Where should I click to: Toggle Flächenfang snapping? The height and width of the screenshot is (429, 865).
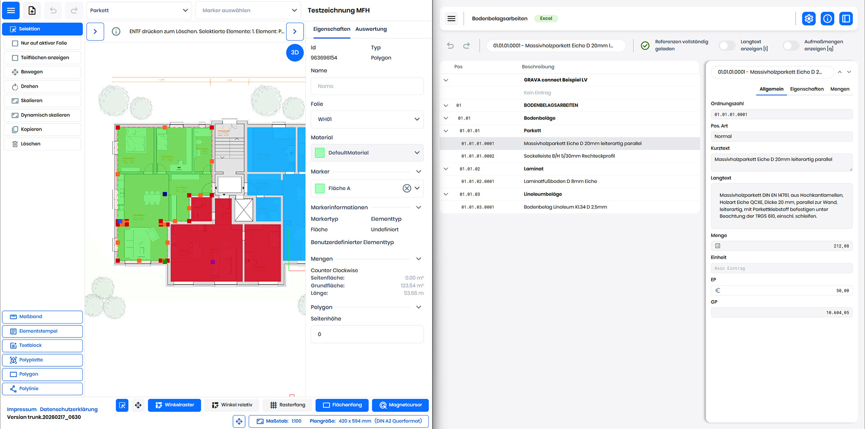click(342, 405)
